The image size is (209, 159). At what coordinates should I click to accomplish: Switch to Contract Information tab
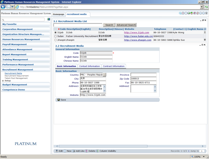tap(114, 66)
